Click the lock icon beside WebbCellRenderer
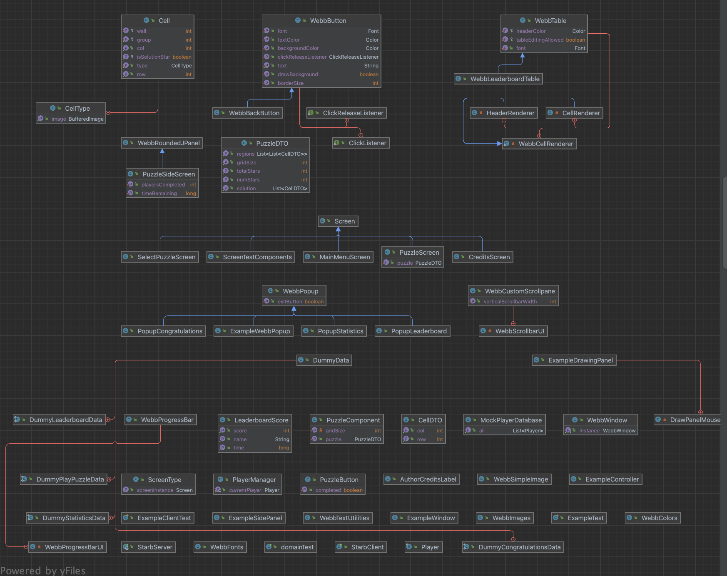The image size is (727, 576). (x=513, y=144)
